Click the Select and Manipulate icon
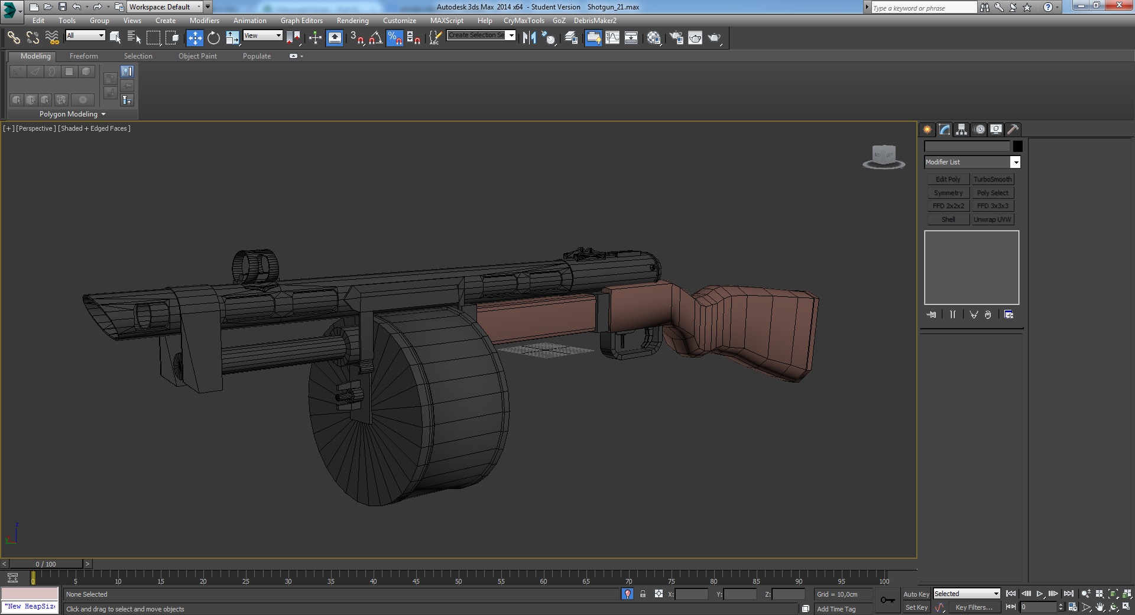This screenshot has height=615, width=1135. 315,38
